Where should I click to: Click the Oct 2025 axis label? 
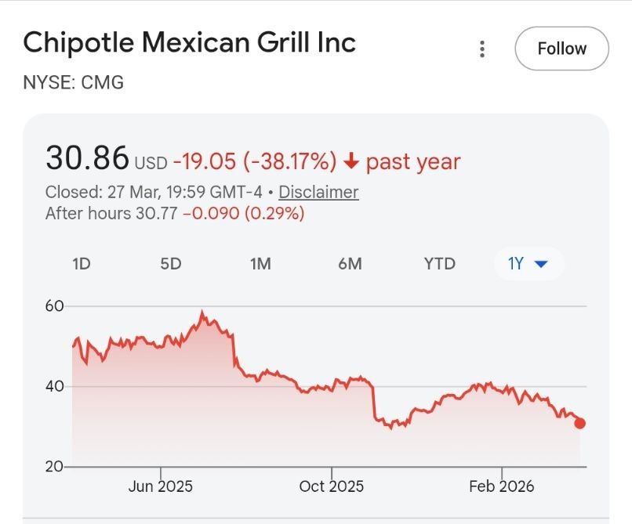tap(332, 486)
